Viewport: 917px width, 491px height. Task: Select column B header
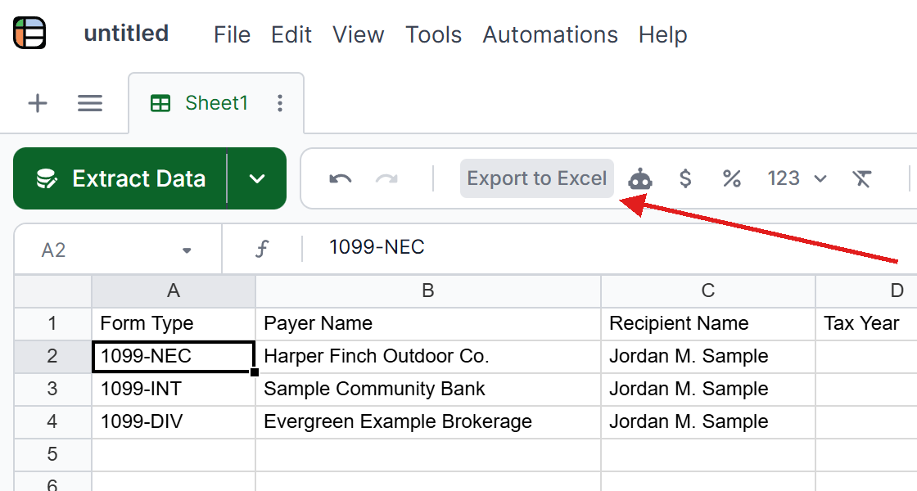tap(428, 291)
